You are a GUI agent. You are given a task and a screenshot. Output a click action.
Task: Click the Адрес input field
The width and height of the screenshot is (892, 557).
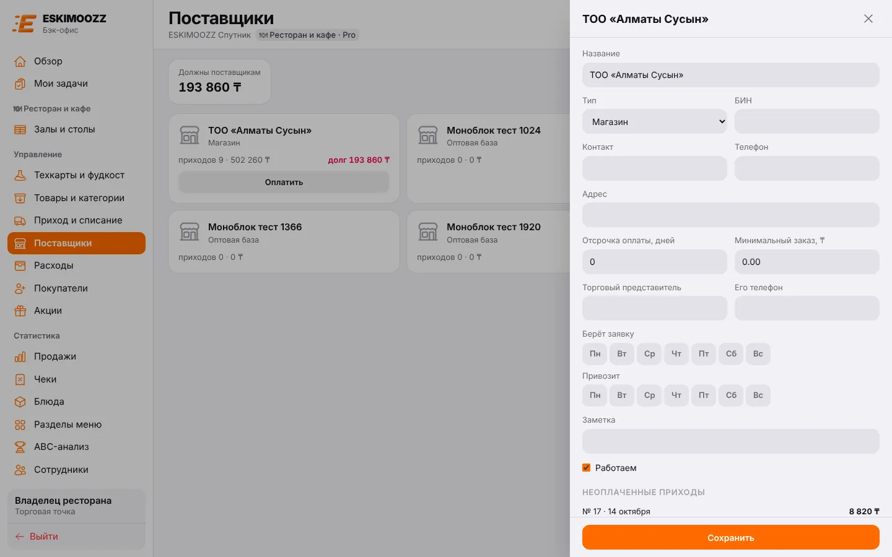(x=731, y=215)
